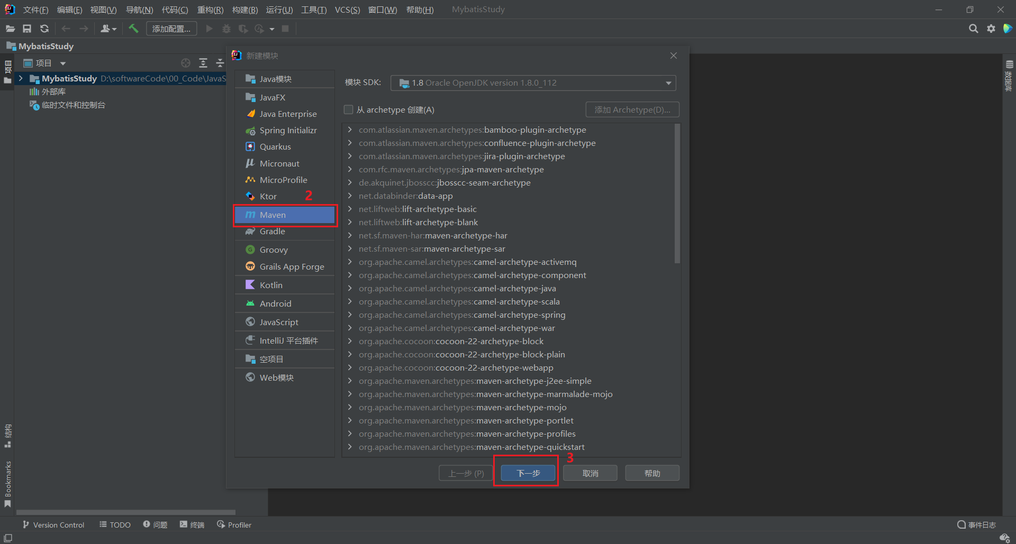
Task: Open the VCS(S) menu
Action: click(x=347, y=10)
